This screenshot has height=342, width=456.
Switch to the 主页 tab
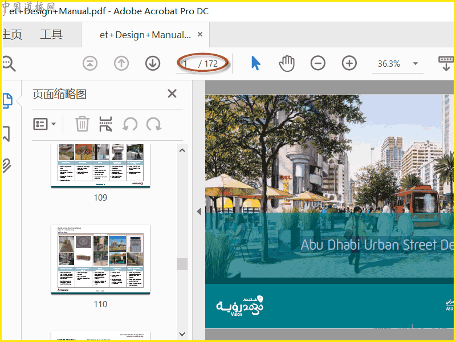tap(12, 35)
